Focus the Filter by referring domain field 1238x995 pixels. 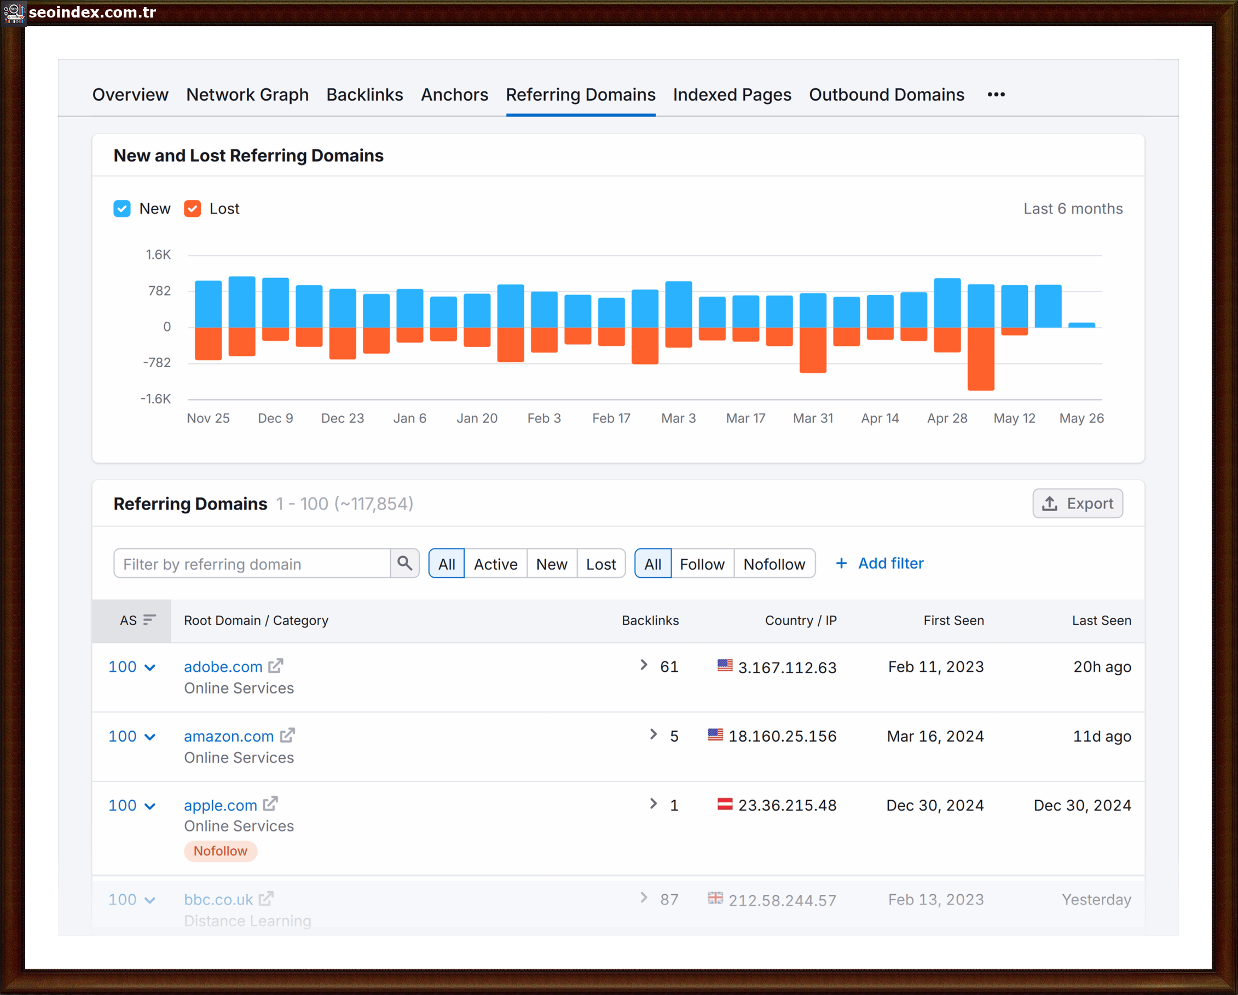pos(253,564)
